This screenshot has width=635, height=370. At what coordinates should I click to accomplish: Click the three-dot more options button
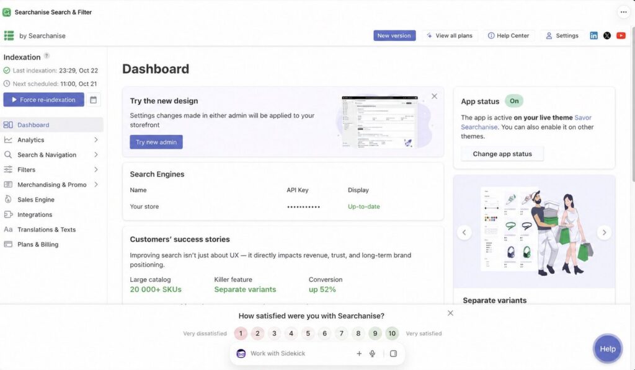click(x=623, y=12)
